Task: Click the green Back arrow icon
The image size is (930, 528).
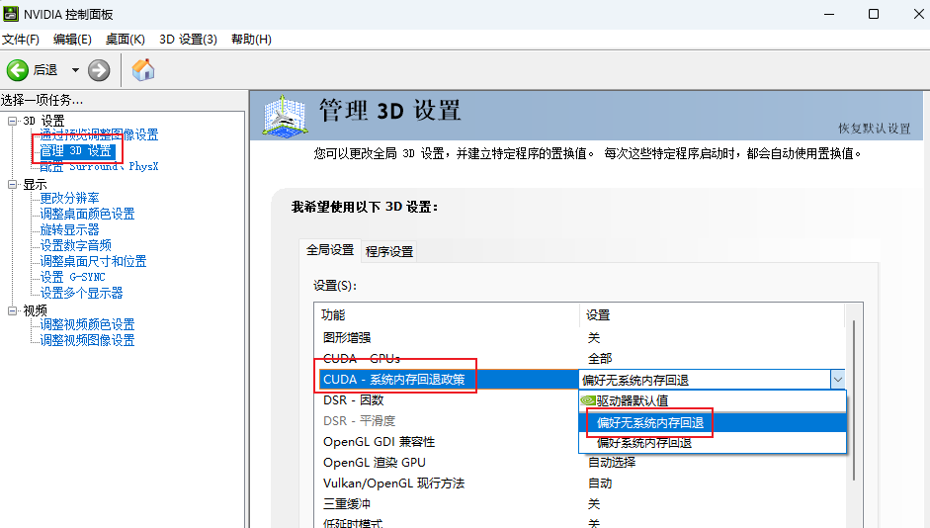Action: pyautogui.click(x=17, y=70)
